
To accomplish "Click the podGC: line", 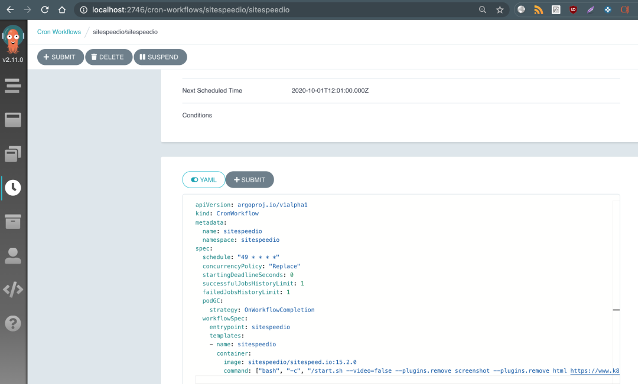I will (x=213, y=301).
